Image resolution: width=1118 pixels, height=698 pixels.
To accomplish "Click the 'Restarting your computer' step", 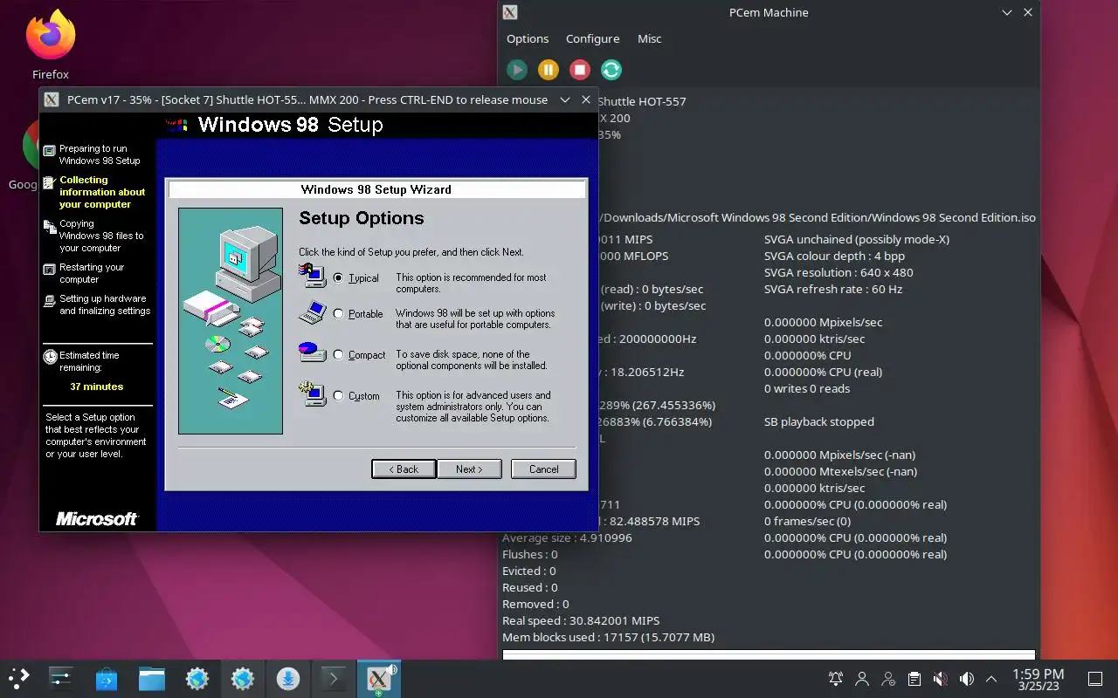I will tap(92, 273).
